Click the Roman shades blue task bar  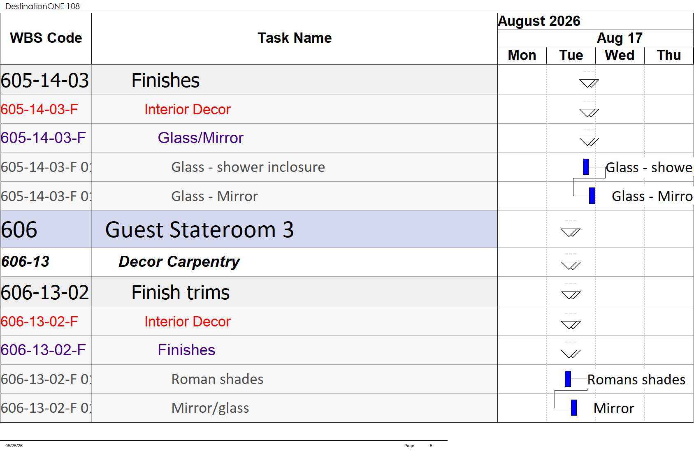568,379
